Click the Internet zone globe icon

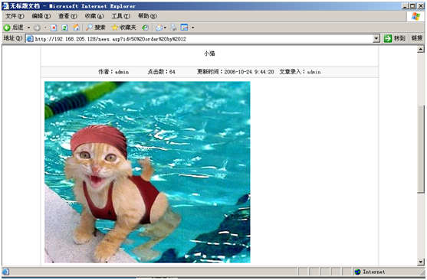tap(357, 272)
